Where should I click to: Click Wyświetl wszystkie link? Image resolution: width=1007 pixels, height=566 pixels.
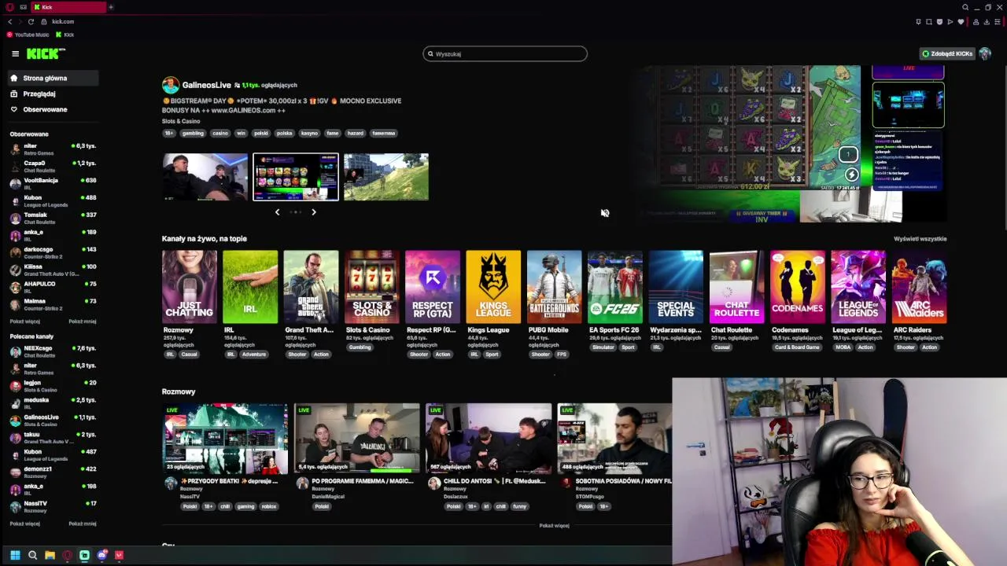[920, 239]
